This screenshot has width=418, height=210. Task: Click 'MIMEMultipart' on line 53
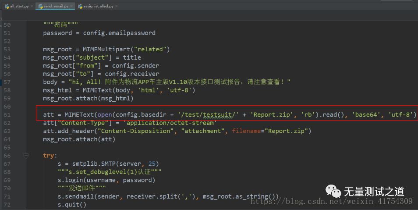[x=106, y=50]
